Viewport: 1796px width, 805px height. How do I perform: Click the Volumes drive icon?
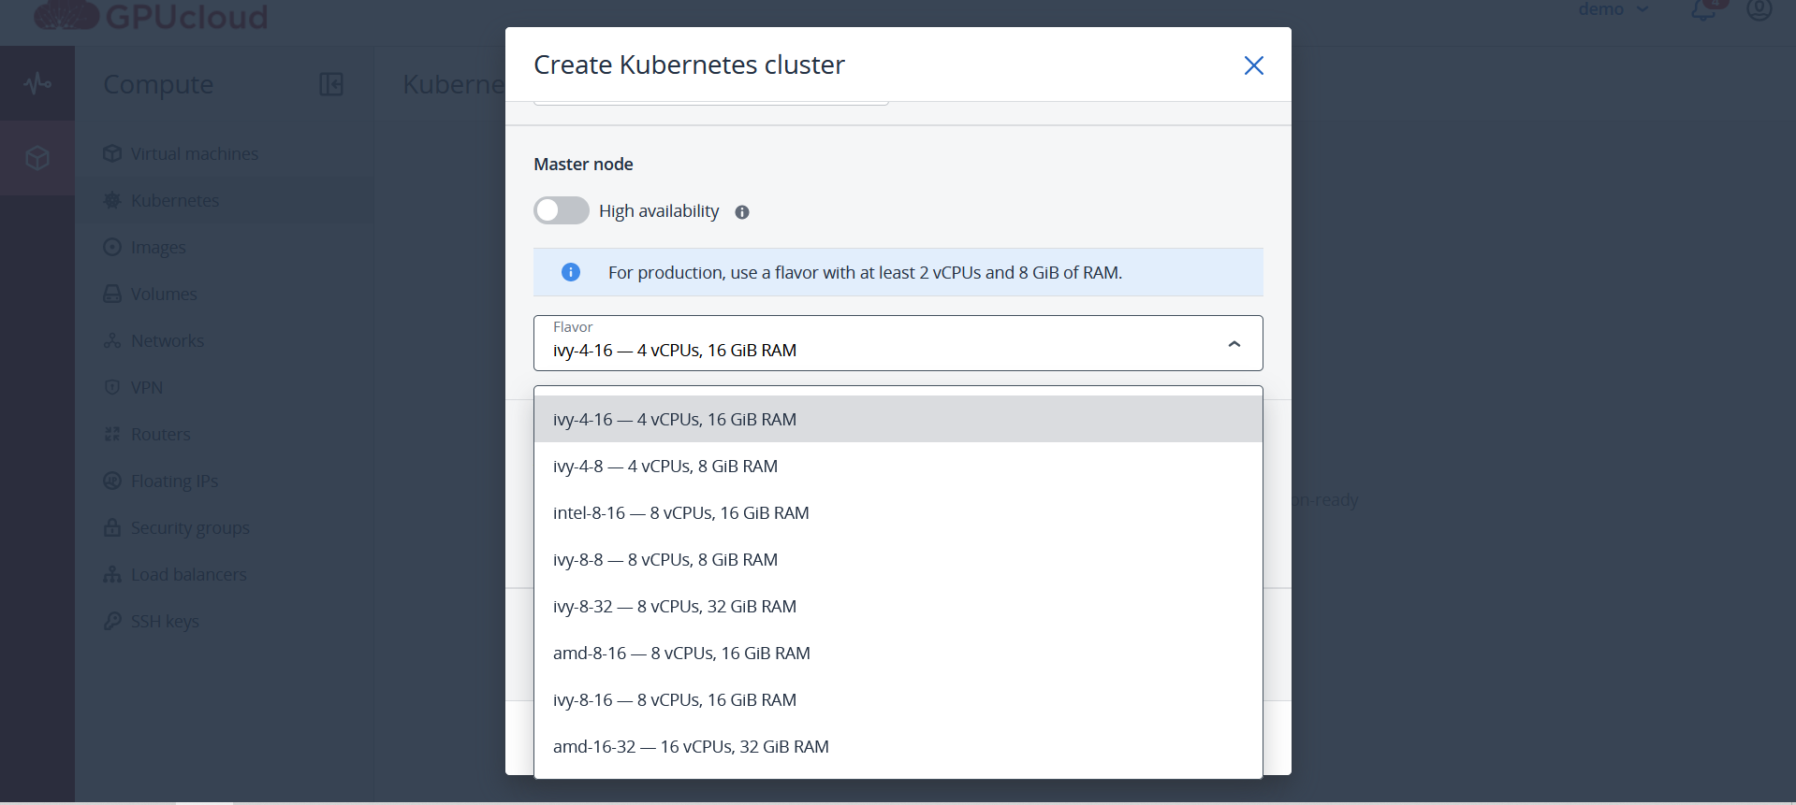click(x=112, y=294)
